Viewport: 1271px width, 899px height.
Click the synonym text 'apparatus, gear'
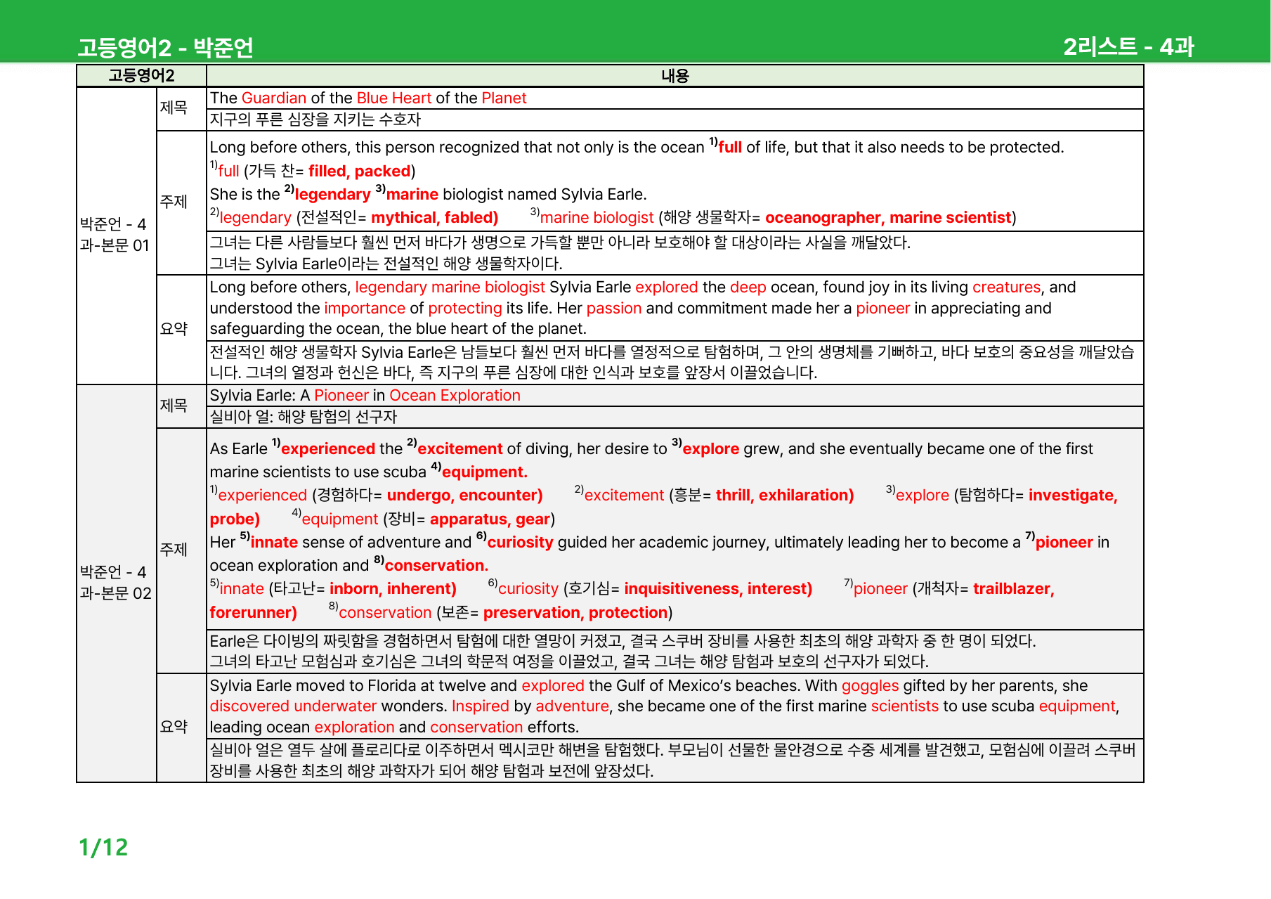click(490, 519)
